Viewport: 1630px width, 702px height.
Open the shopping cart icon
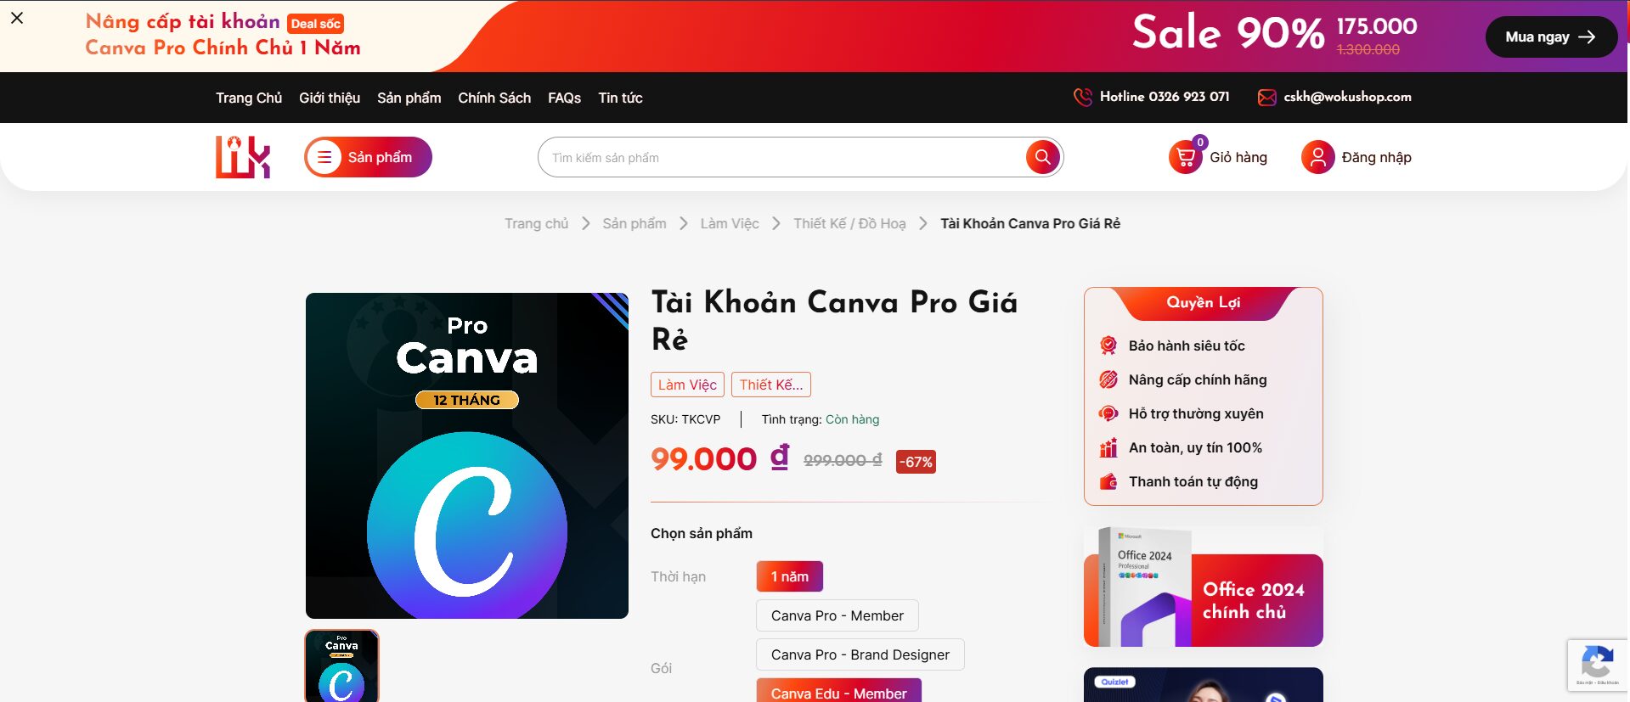coord(1185,157)
